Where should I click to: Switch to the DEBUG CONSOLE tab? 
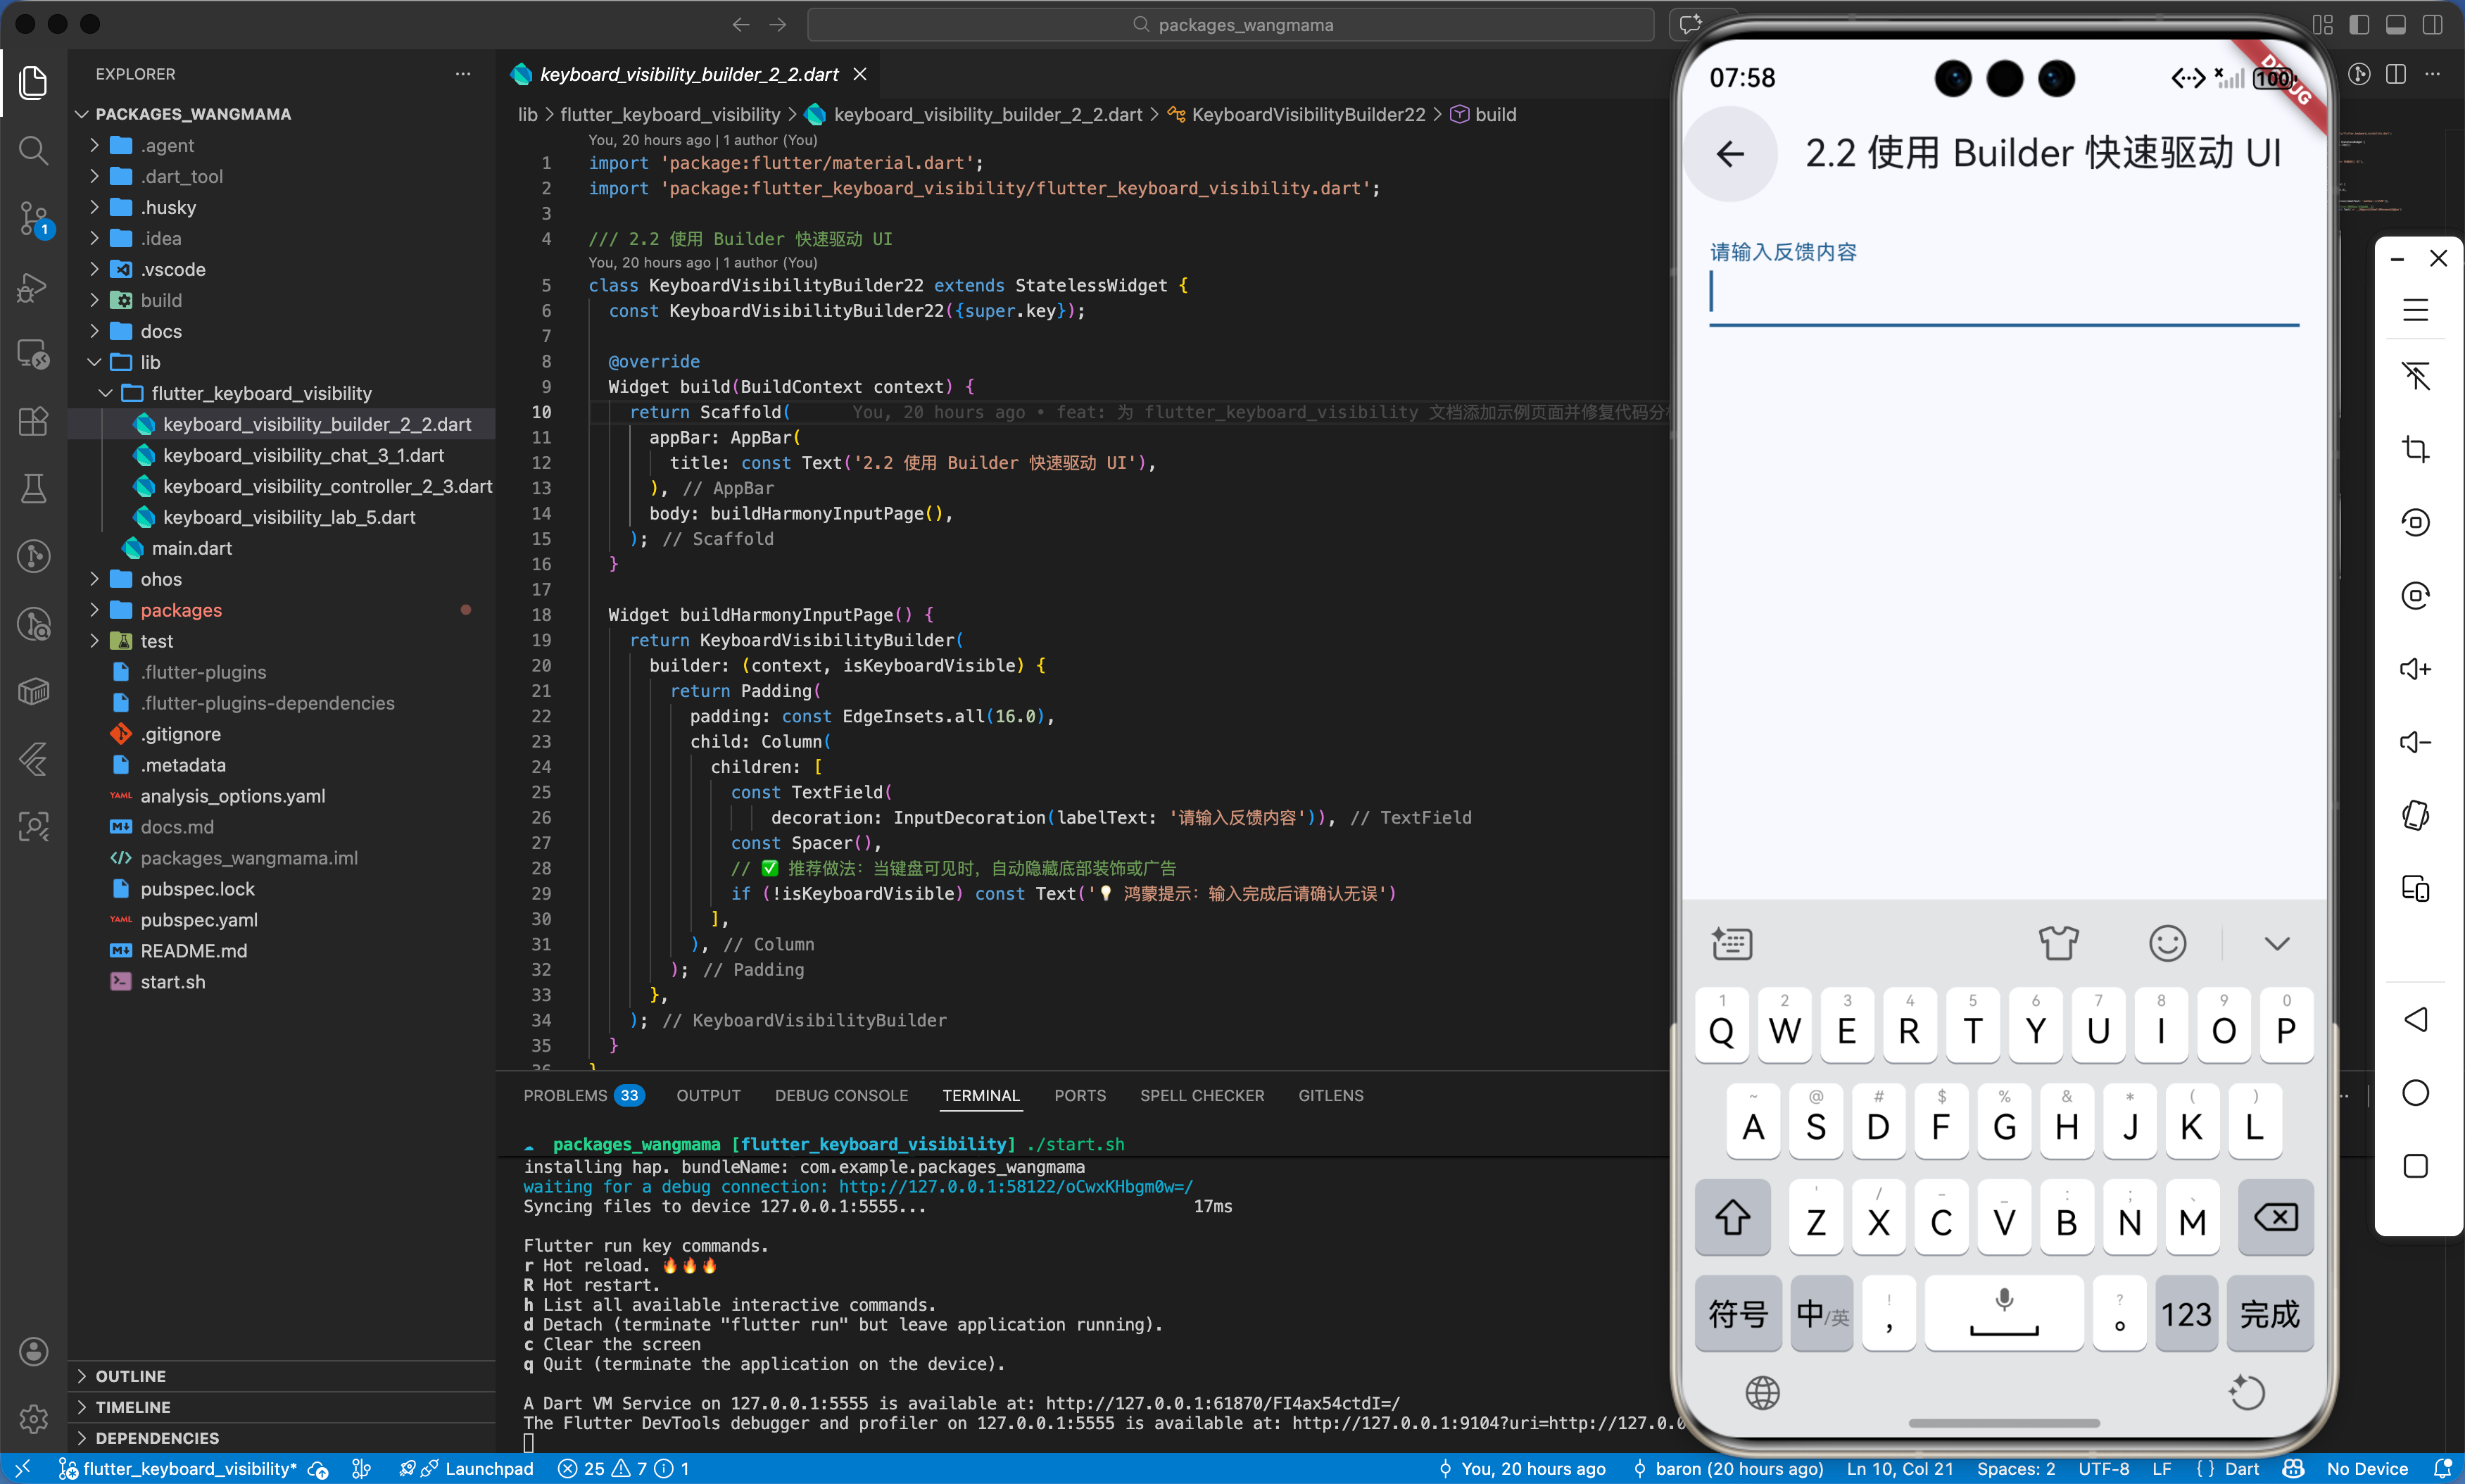[840, 1095]
